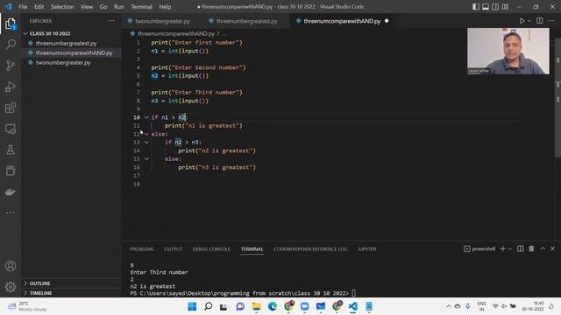Open editor More Actions ellipsis
561x315 pixels.
click(550, 21)
